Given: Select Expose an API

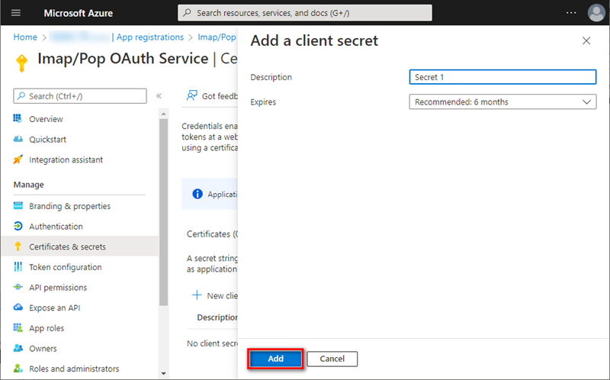Looking at the screenshot, I should point(54,308).
